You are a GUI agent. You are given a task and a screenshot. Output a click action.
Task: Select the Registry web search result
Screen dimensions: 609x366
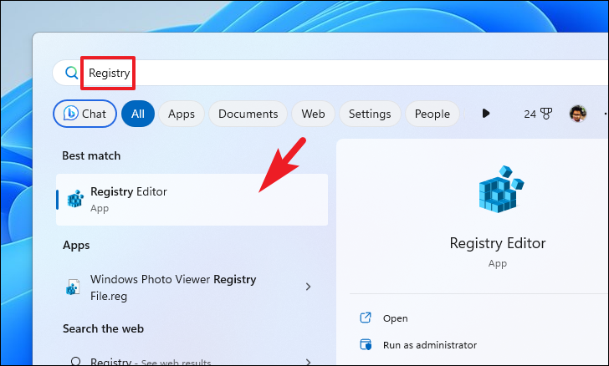pyautogui.click(x=192, y=361)
